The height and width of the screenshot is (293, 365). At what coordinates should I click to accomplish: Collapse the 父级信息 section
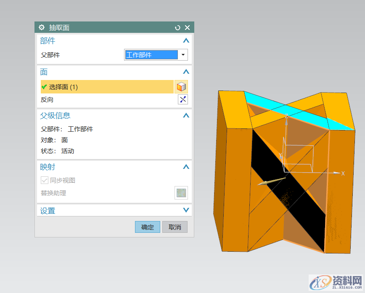tap(186, 115)
